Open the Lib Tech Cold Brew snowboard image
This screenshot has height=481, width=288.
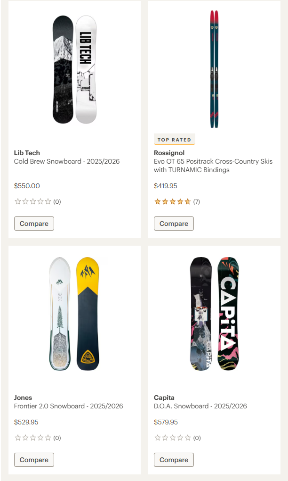point(74,70)
